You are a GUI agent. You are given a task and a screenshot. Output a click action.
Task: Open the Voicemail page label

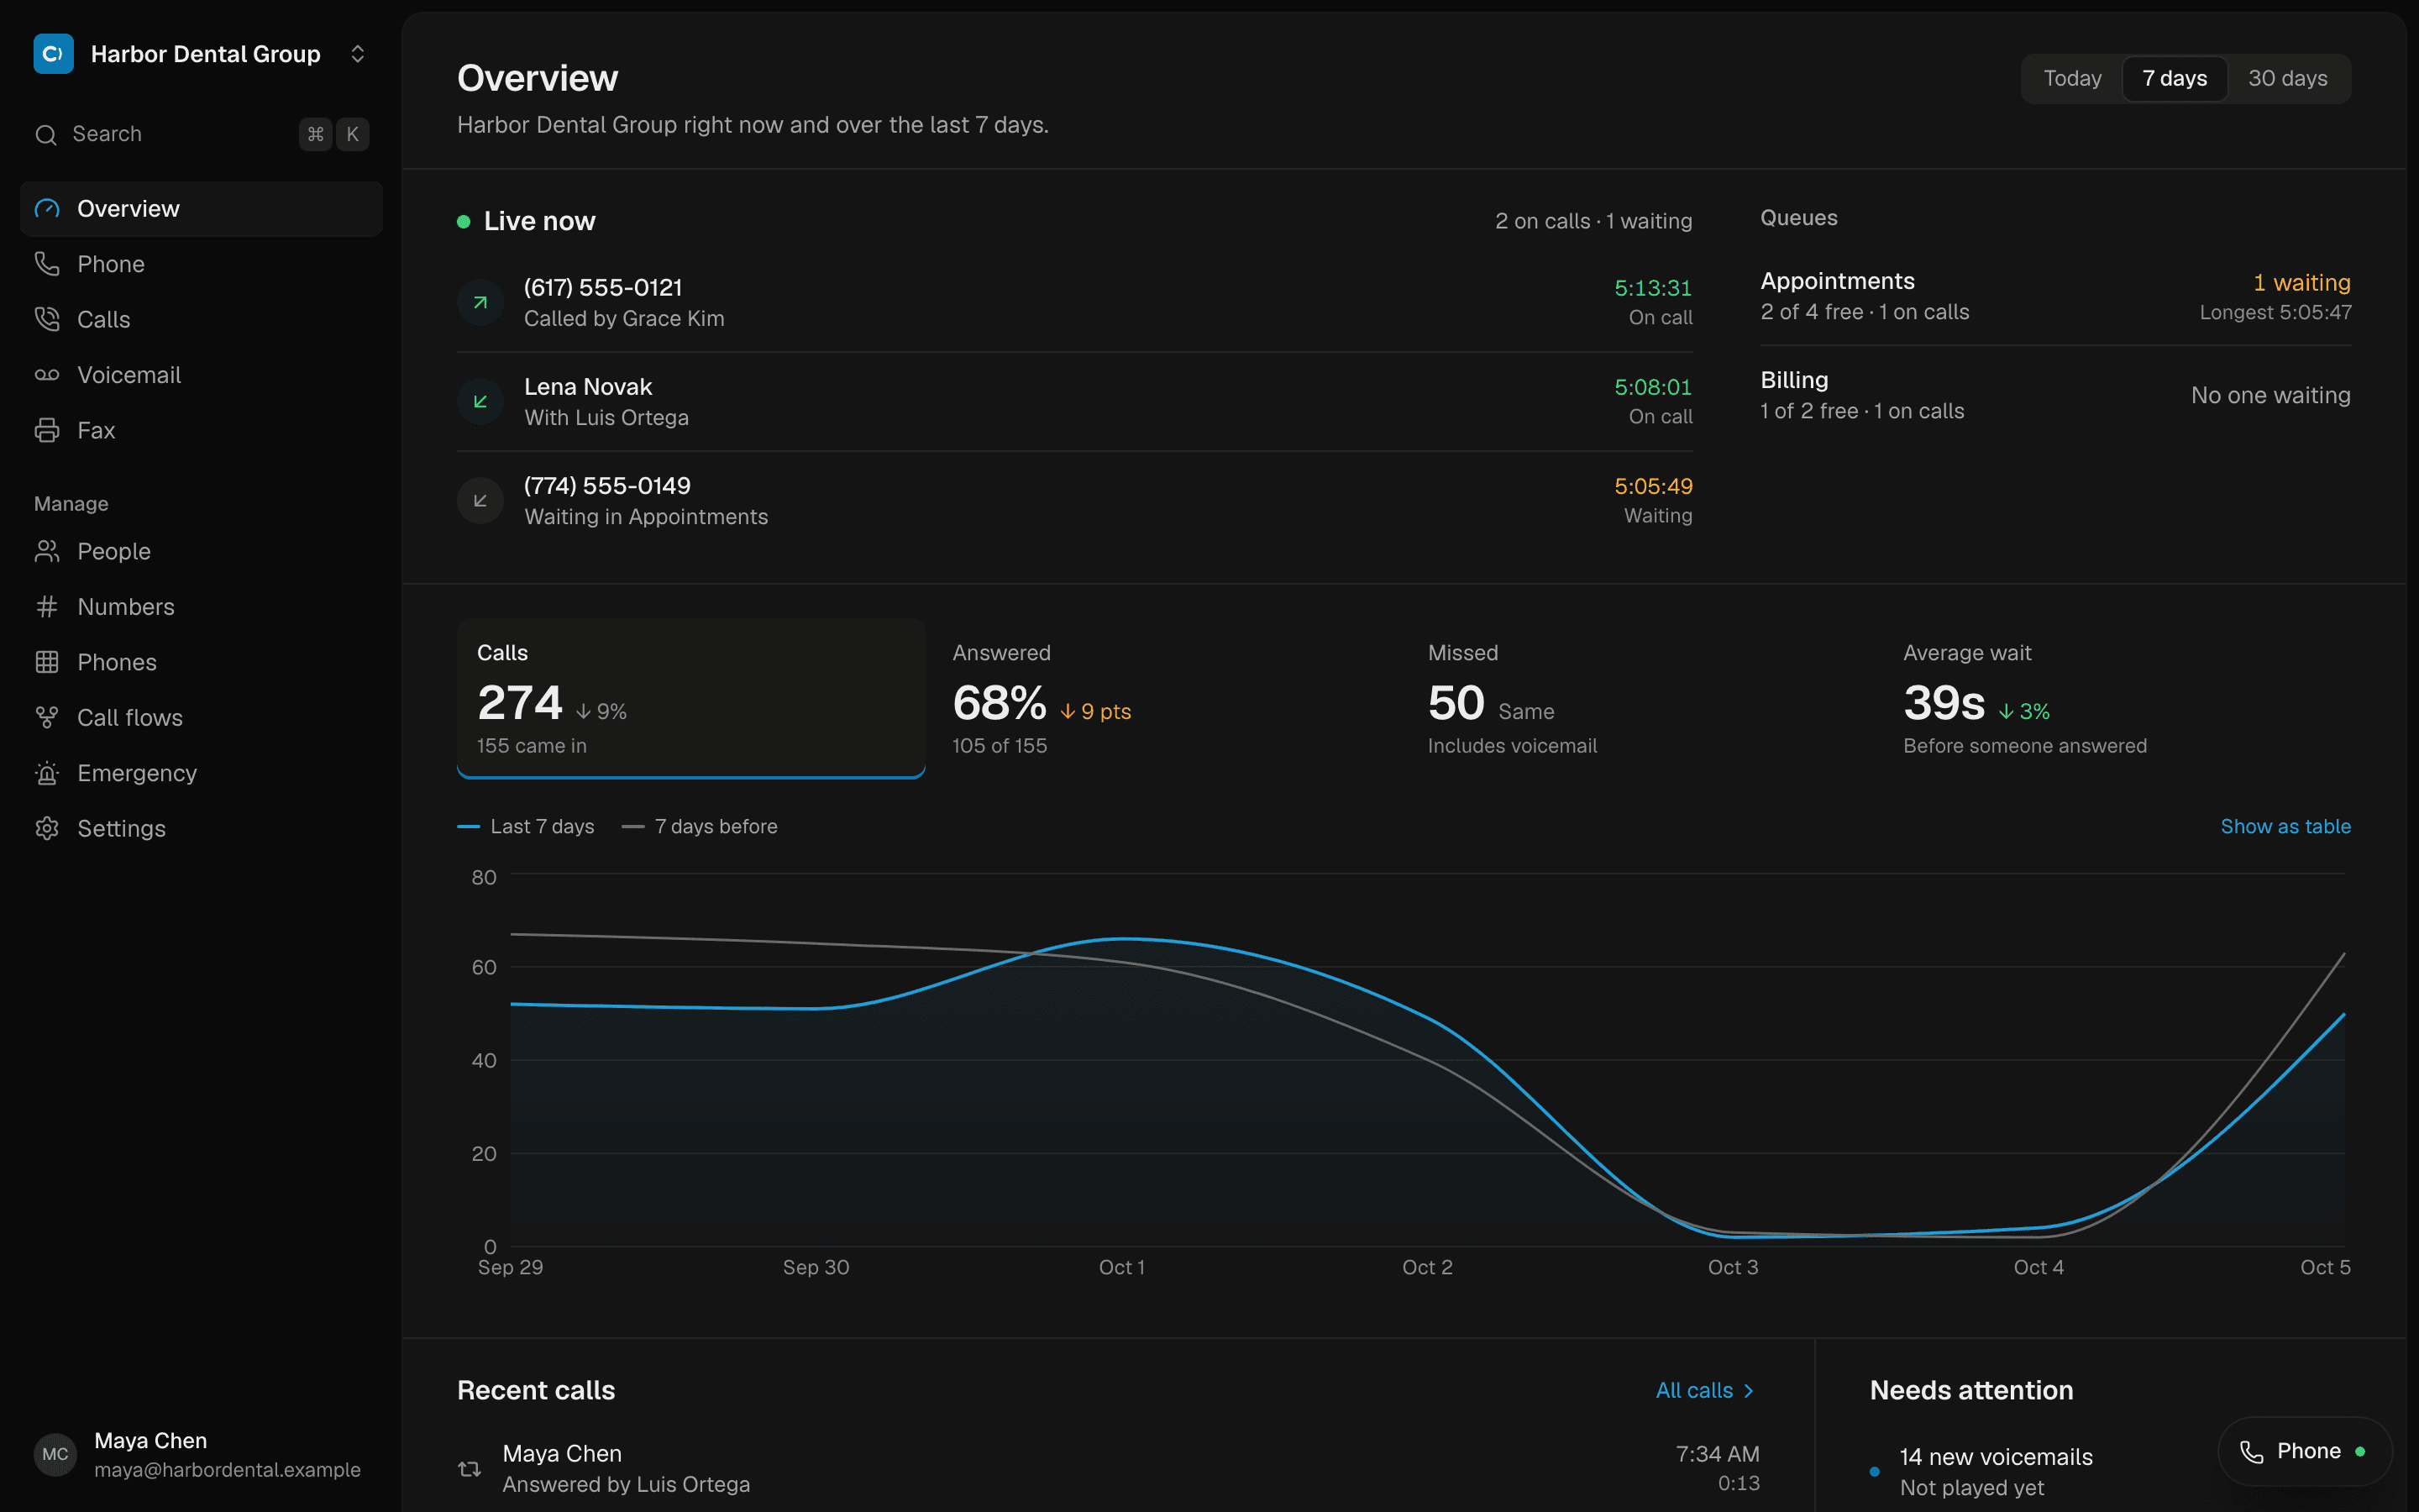(x=129, y=375)
